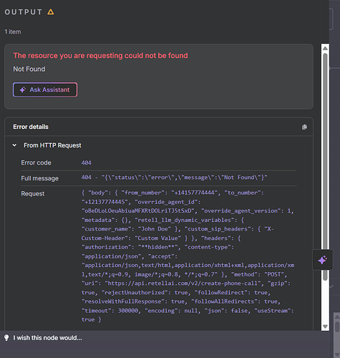Screen dimensions: 340x358
Task: Click the From HTTP Request section label
Action: click(x=52, y=145)
